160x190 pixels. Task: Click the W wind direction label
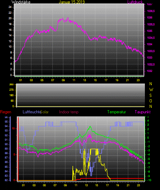pyautogui.click(x=151, y=90)
